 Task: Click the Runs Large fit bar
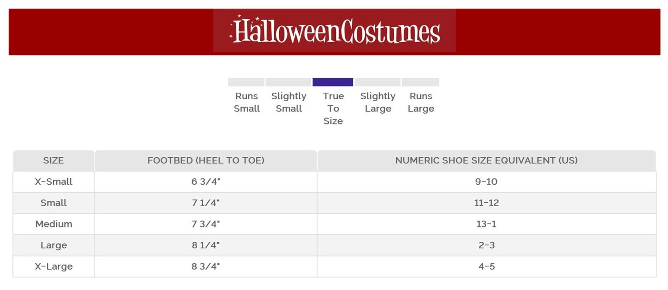420,82
